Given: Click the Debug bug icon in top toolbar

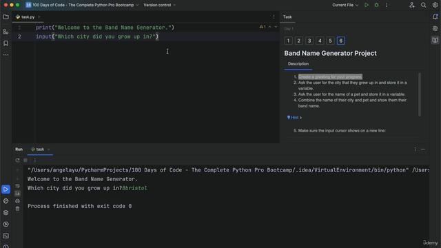Looking at the screenshot, I should pyautogui.click(x=376, y=5).
